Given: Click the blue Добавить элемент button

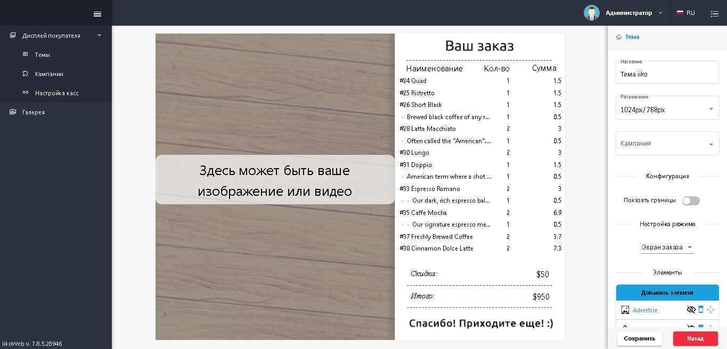Looking at the screenshot, I should 667,293.
